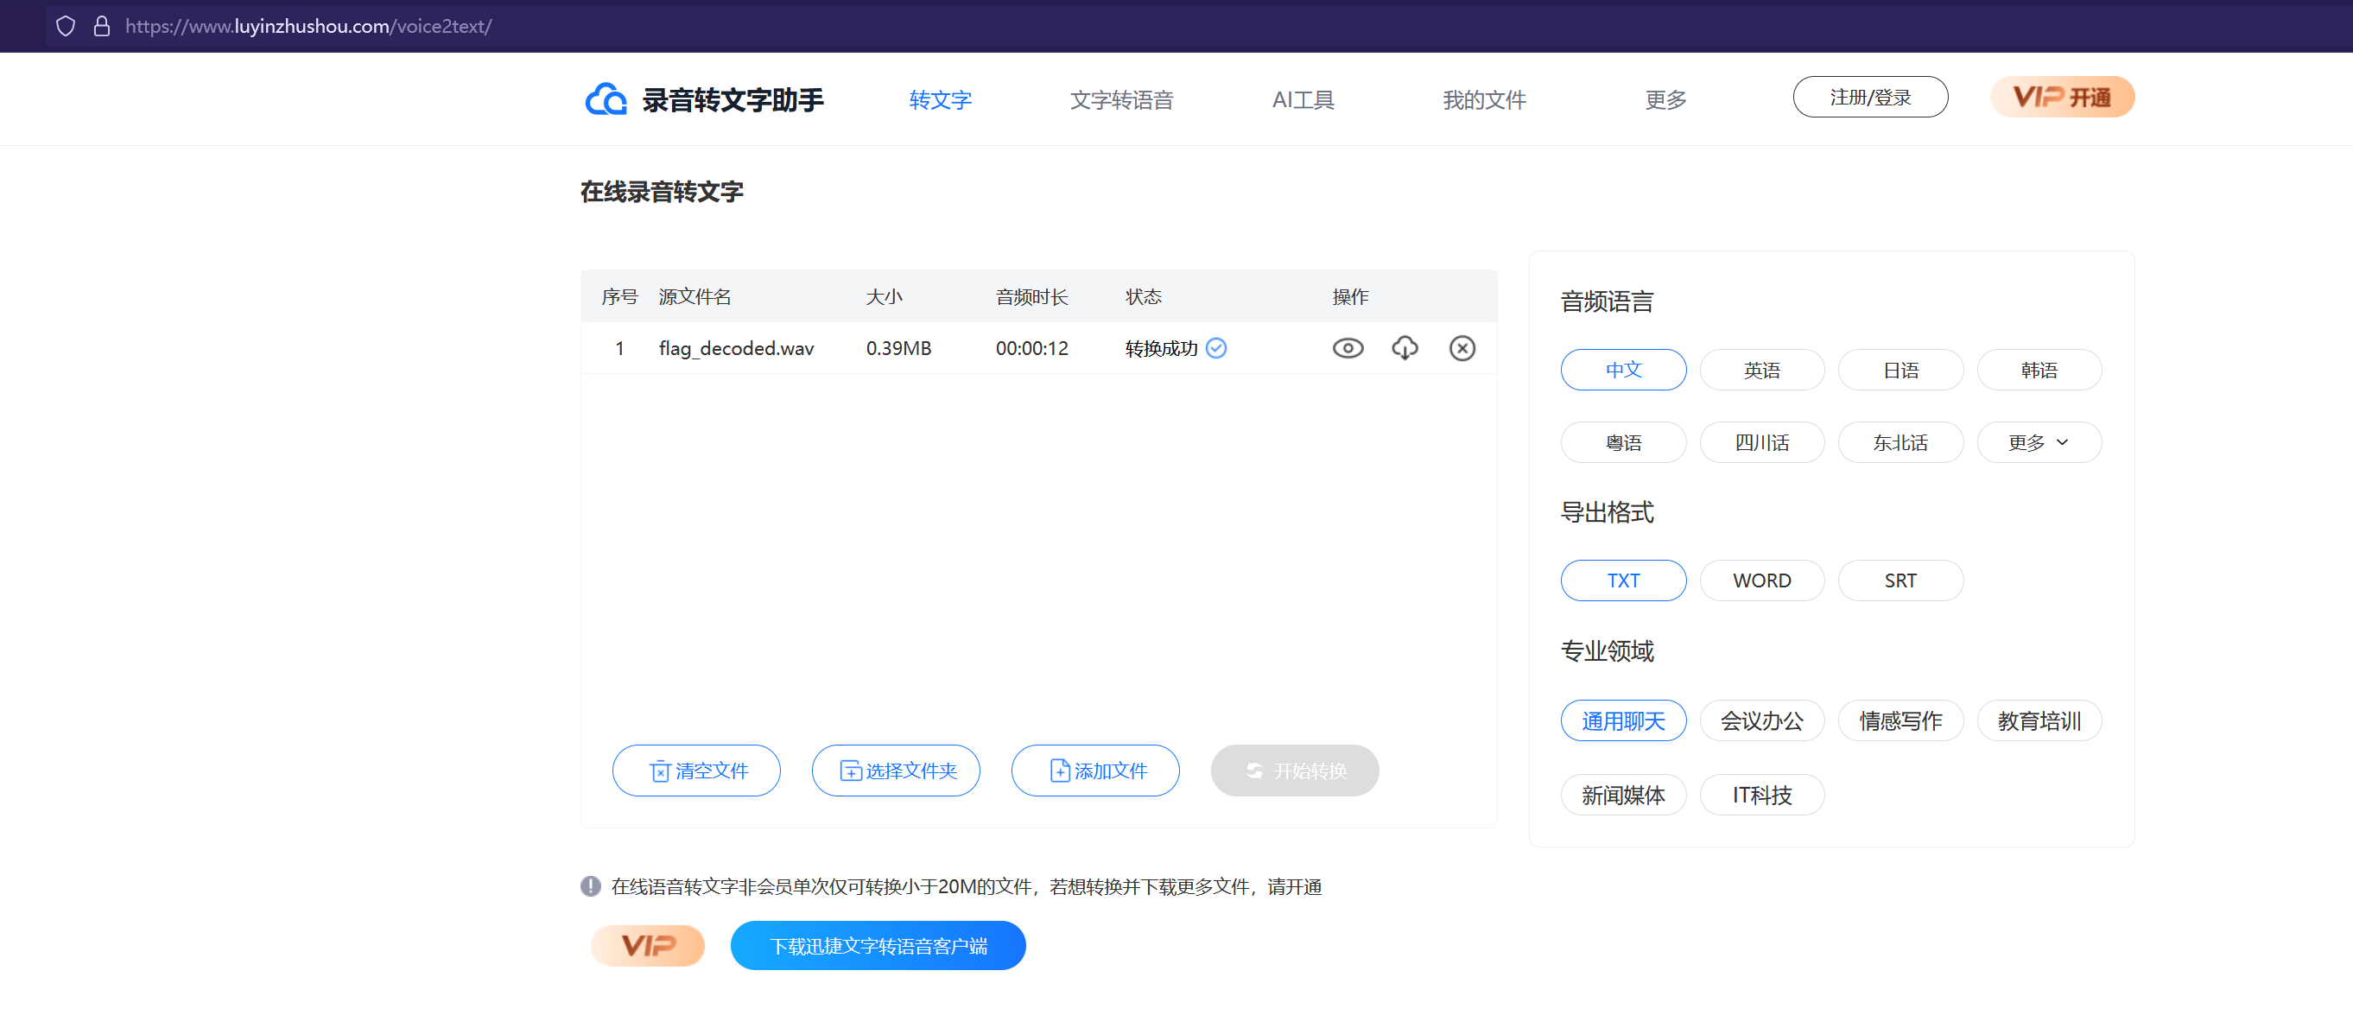Choose WORD export format
Viewport: 2353px width, 1015px height.
tap(1761, 580)
